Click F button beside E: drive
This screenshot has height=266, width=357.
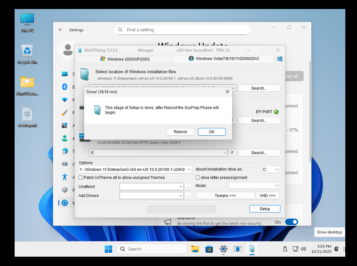232,153
